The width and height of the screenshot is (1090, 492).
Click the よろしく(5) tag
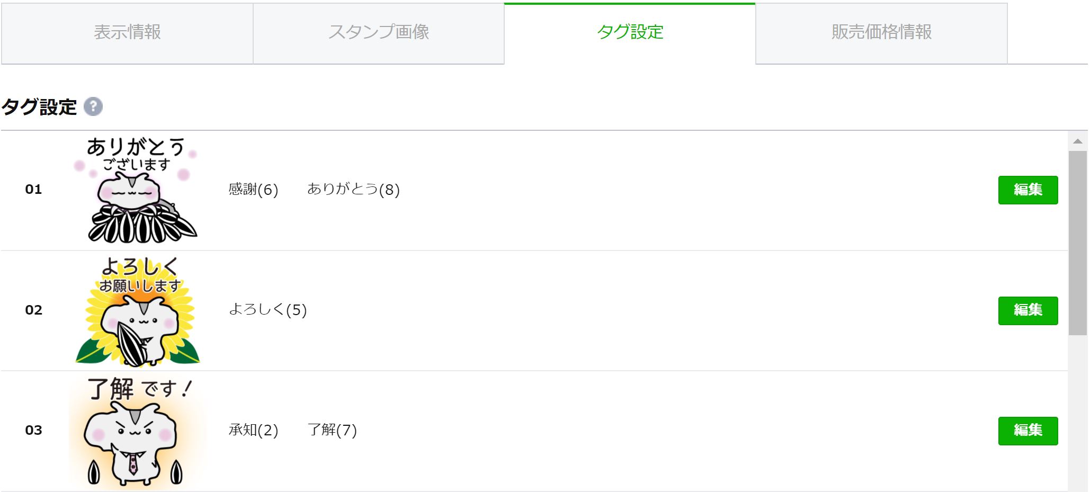coord(267,309)
